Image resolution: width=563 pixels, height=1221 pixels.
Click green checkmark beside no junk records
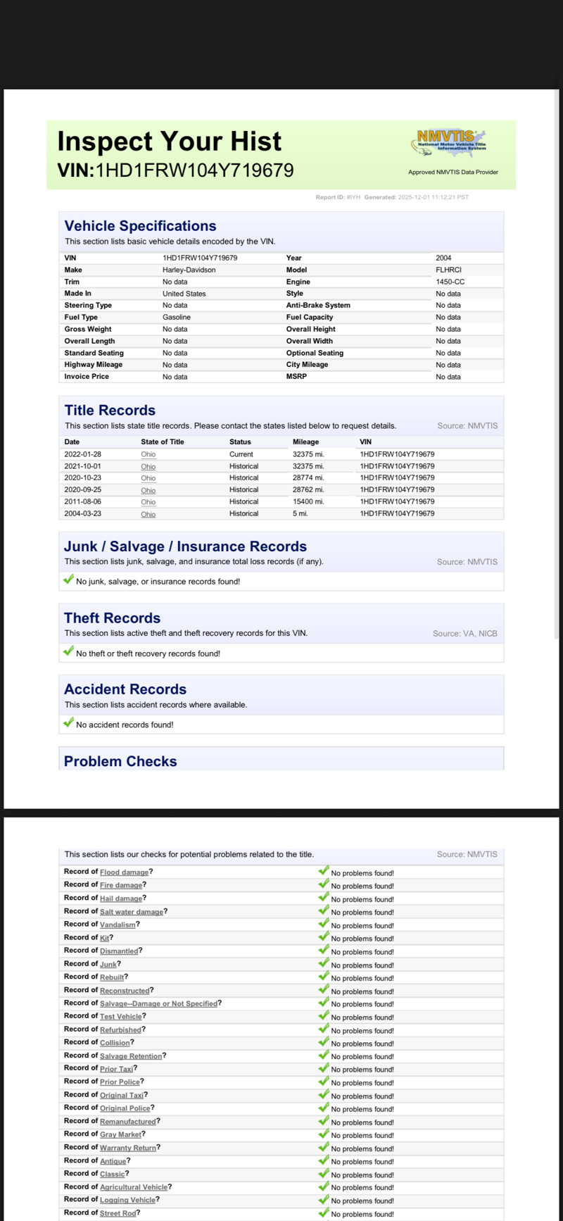point(68,580)
